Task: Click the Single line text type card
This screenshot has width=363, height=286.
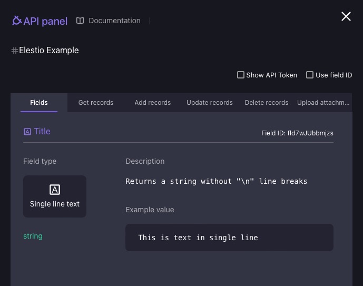Action: point(55,196)
